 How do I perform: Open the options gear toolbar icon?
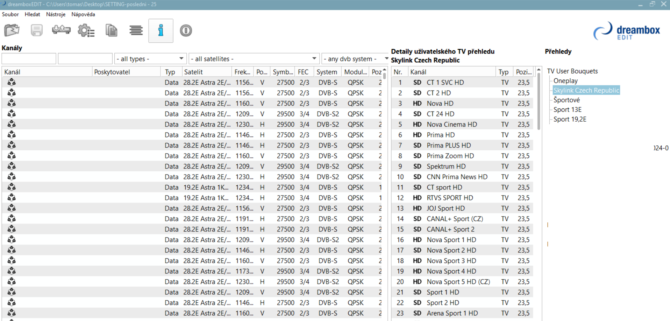pyautogui.click(x=86, y=30)
